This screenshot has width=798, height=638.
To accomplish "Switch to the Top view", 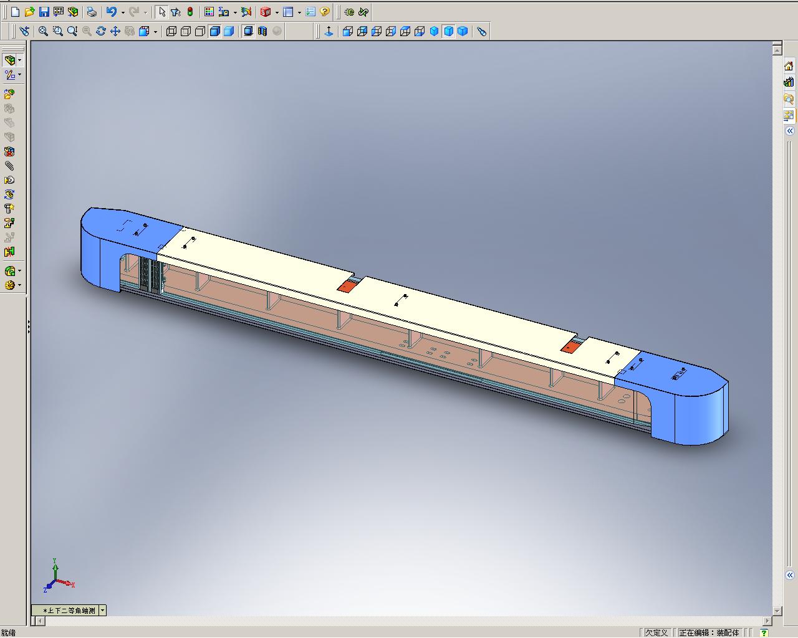I will pyautogui.click(x=405, y=31).
